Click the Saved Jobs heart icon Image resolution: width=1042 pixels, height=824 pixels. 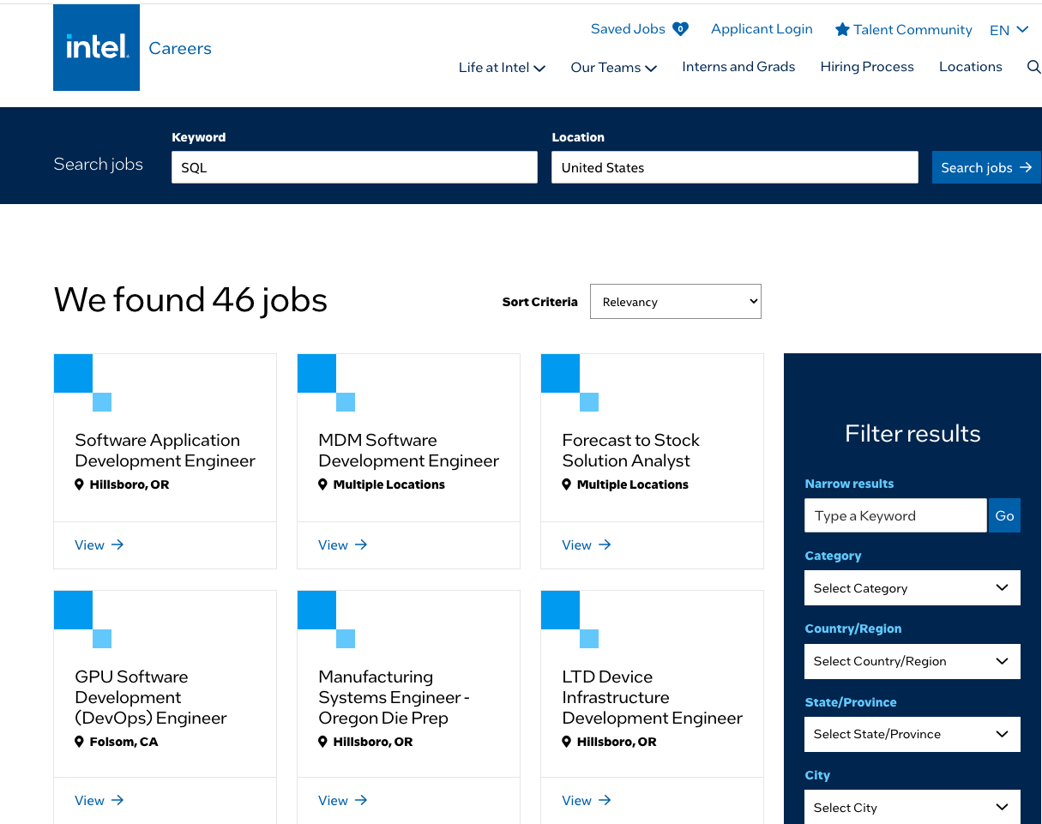pyautogui.click(x=680, y=29)
